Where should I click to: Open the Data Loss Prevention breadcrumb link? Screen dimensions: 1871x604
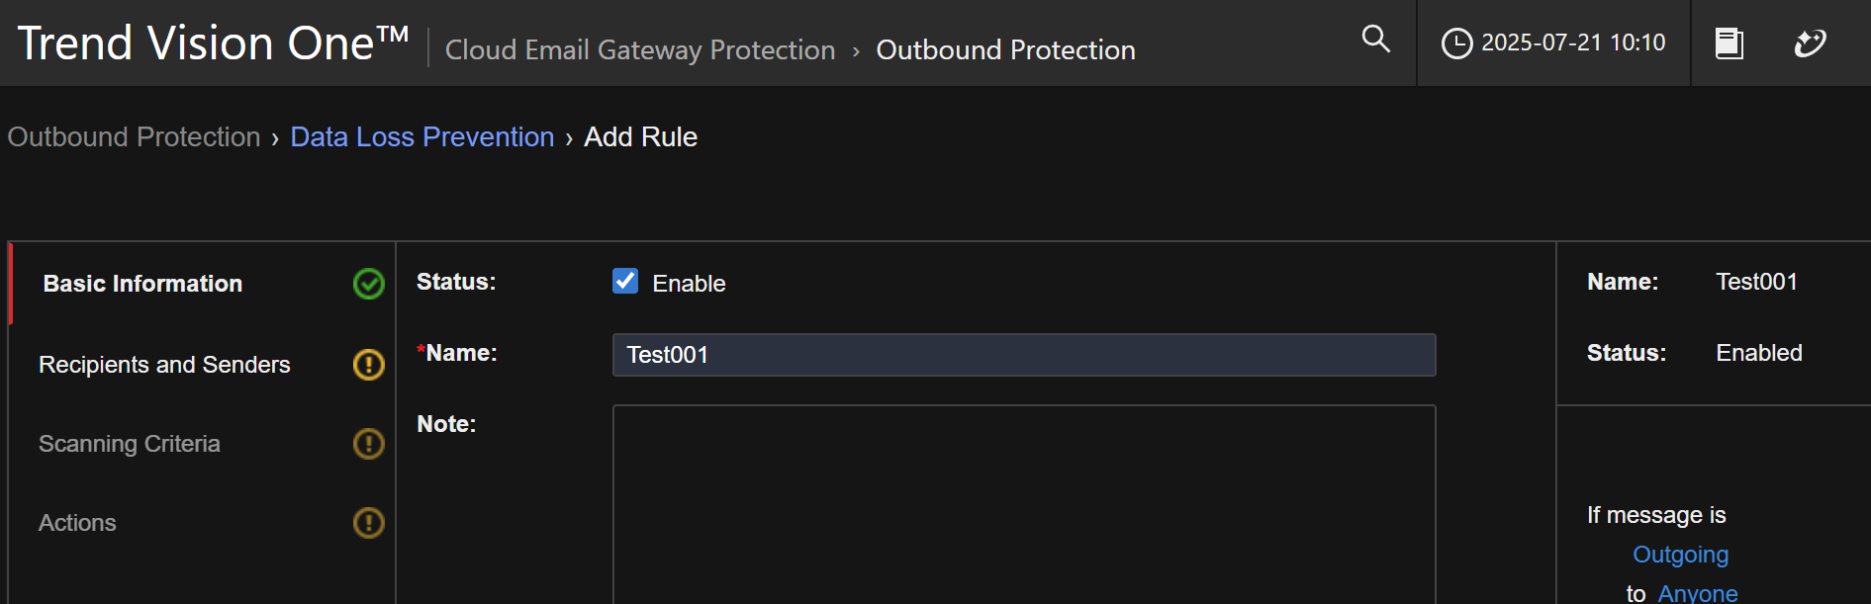coord(421,137)
